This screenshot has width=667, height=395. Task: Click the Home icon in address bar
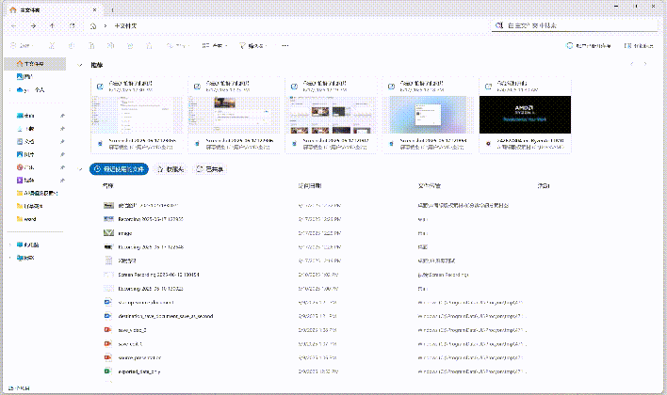[94, 26]
